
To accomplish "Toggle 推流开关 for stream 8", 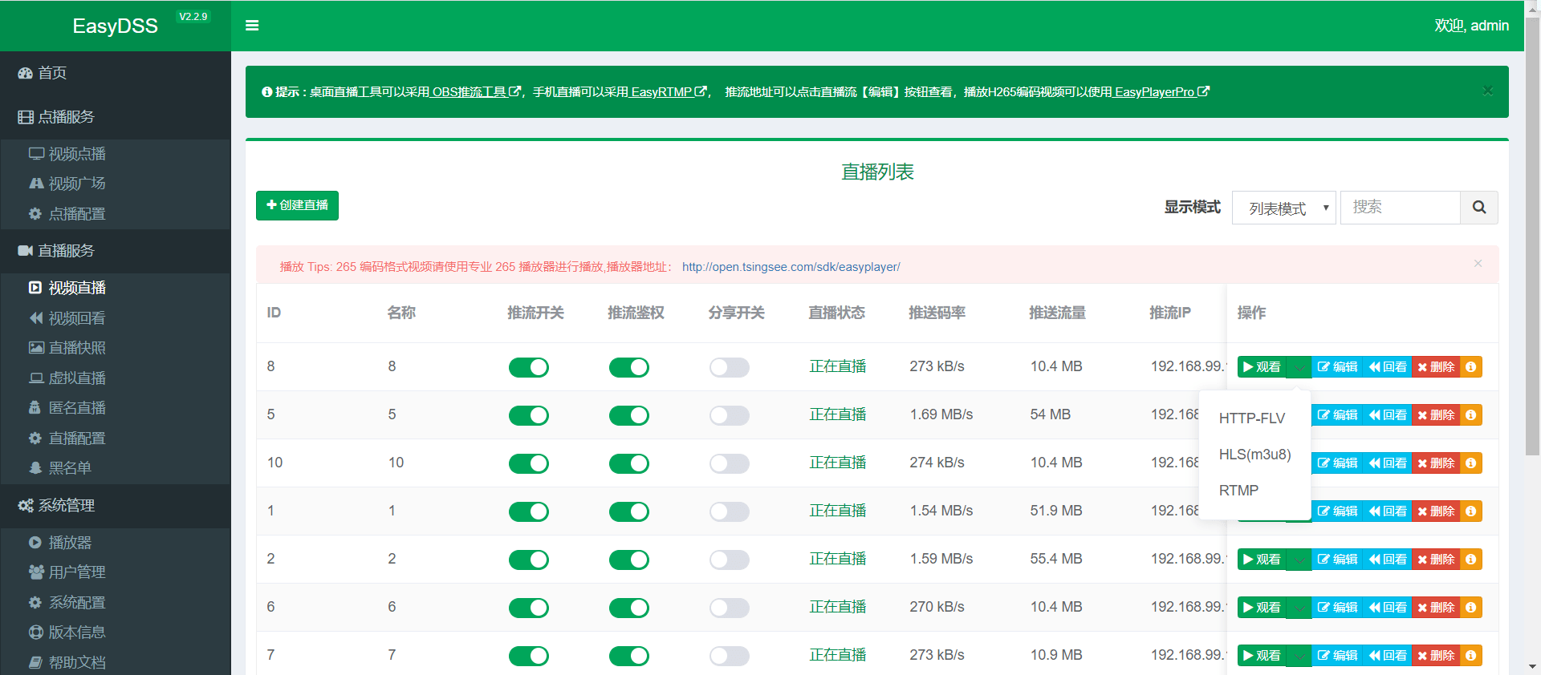I will (x=529, y=367).
